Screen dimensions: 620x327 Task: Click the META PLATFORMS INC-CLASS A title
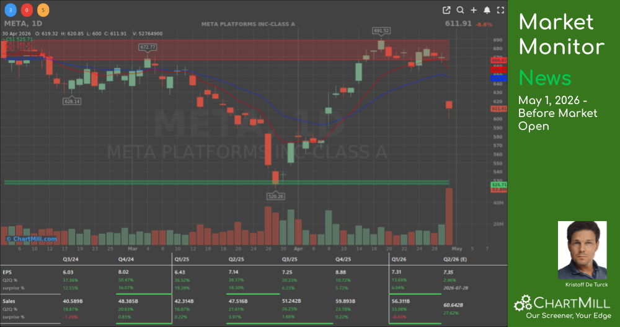(248, 24)
